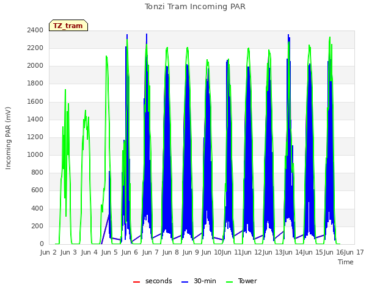Click the 2400 y-axis tick value
Screen dimensions: 391x293
click(x=35, y=30)
